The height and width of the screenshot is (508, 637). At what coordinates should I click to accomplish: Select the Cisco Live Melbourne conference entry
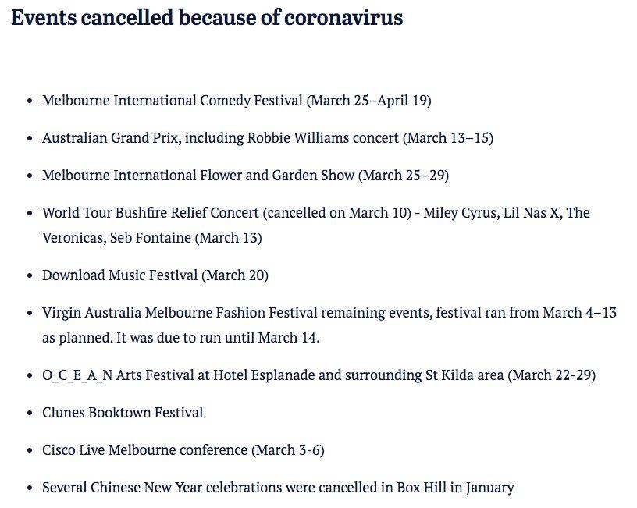click(x=183, y=450)
